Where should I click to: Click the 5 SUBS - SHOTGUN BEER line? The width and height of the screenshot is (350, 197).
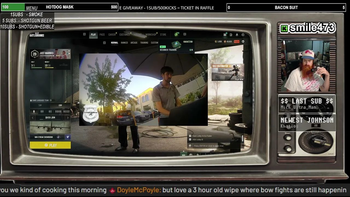coord(27,21)
